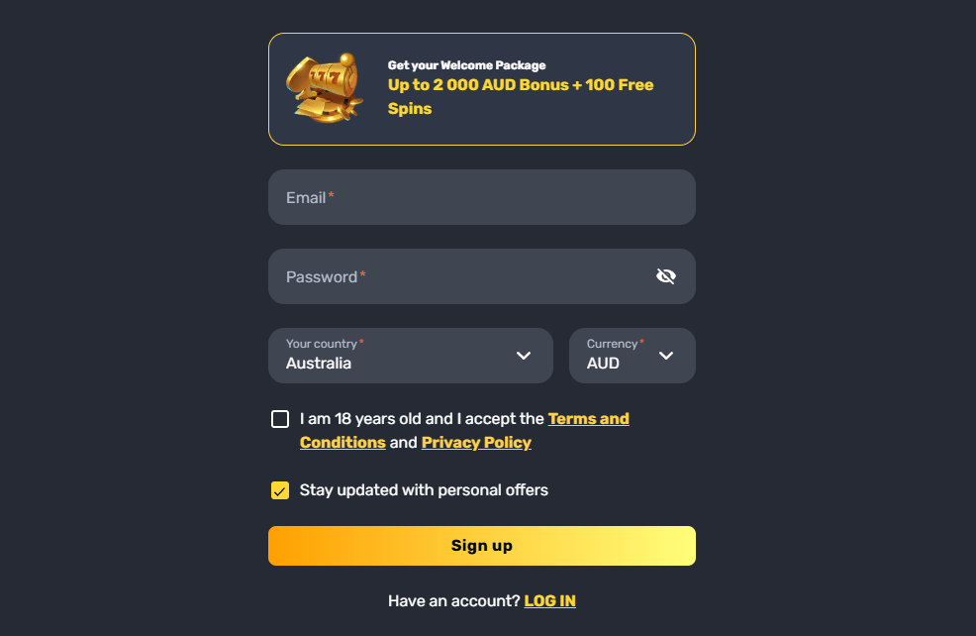The height and width of the screenshot is (636, 976).
Task: Click the AUD currency value
Action: click(603, 364)
